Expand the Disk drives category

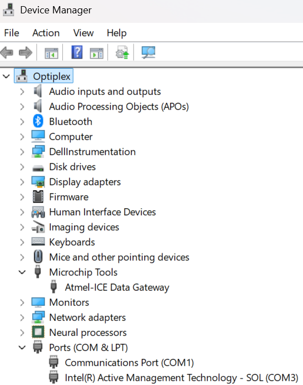[22, 167]
